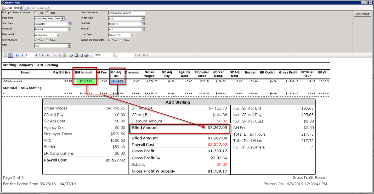Image resolution: width=374 pixels, height=194 pixels.
Task: Click the export save disk icon
Action: point(86,55)
